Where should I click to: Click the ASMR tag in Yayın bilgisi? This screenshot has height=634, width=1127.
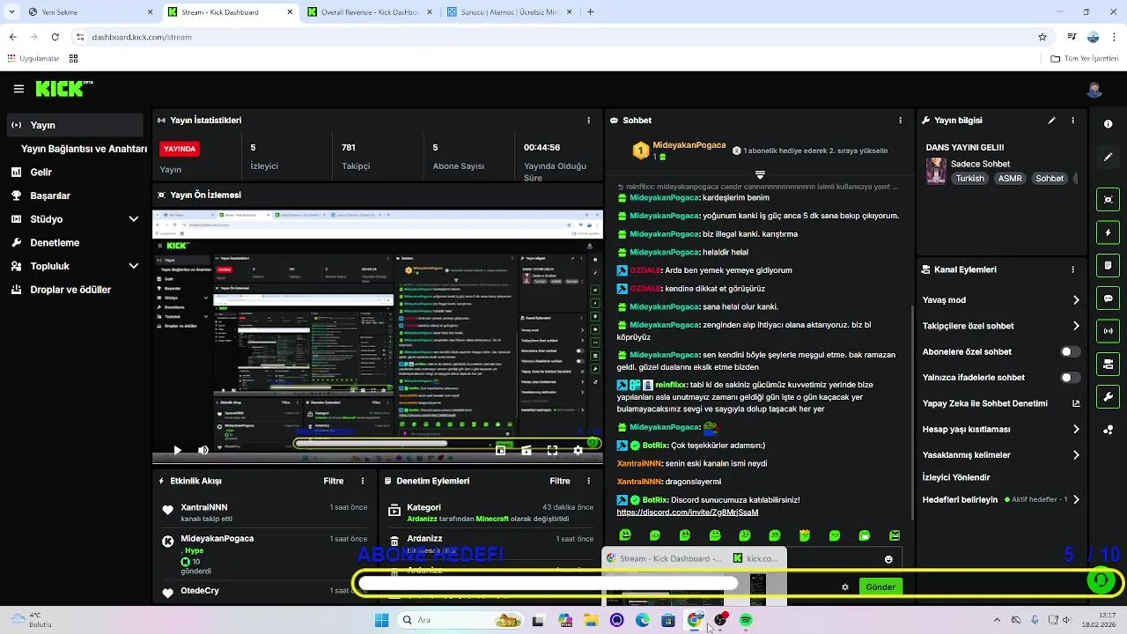coord(1010,178)
